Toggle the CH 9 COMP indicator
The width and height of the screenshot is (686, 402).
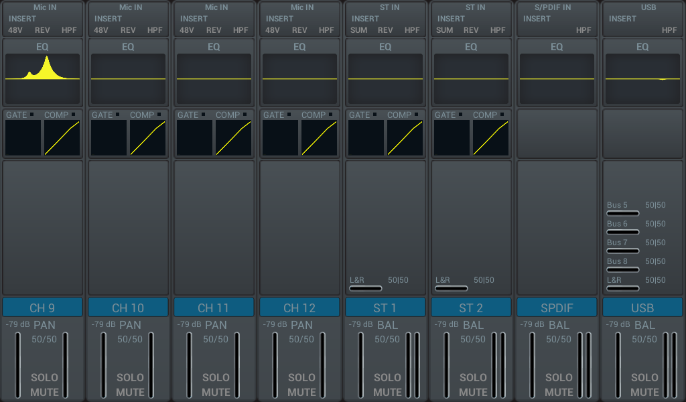click(x=73, y=114)
